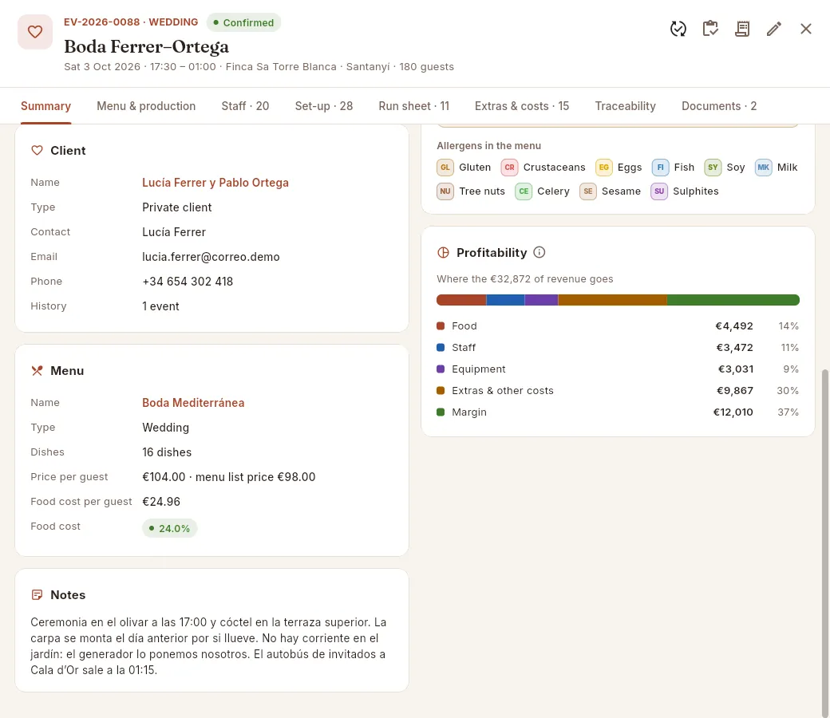830x718 pixels.
Task: Click the event code EV-2026-0088 · WEDDING
Action: click(x=131, y=22)
